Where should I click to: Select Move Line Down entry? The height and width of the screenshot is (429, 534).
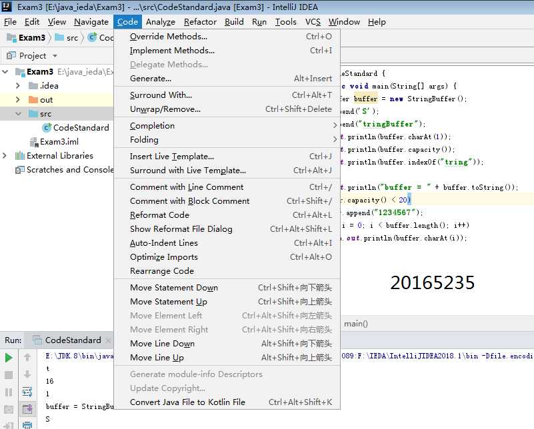point(227,343)
